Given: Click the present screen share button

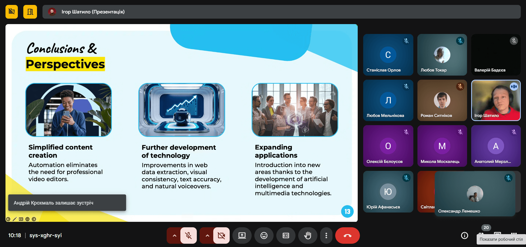Looking at the screenshot, I should pos(242,235).
